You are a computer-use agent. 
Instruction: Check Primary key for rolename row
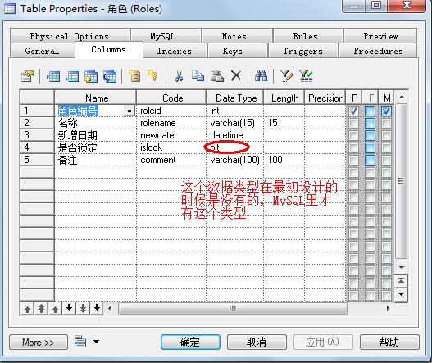click(x=354, y=123)
